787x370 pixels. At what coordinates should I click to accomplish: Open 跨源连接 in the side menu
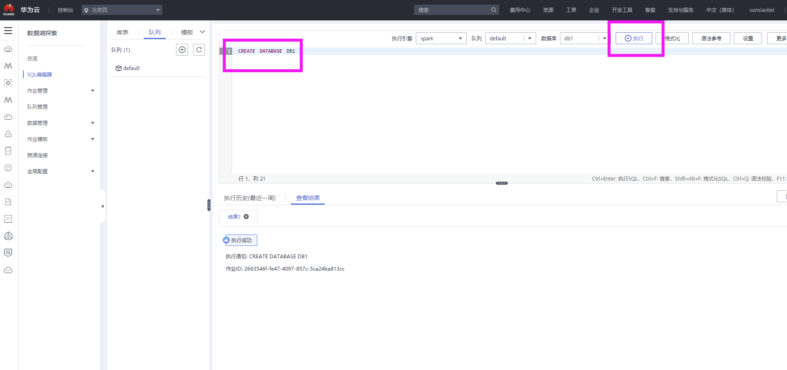(x=37, y=155)
